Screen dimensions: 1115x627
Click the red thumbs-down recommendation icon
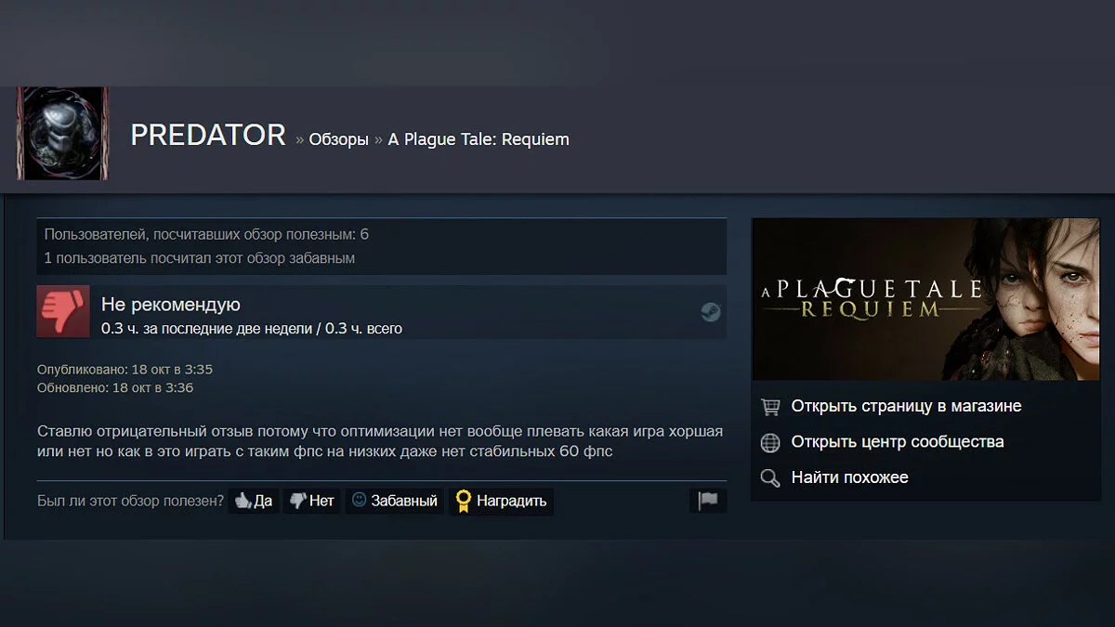tap(63, 311)
